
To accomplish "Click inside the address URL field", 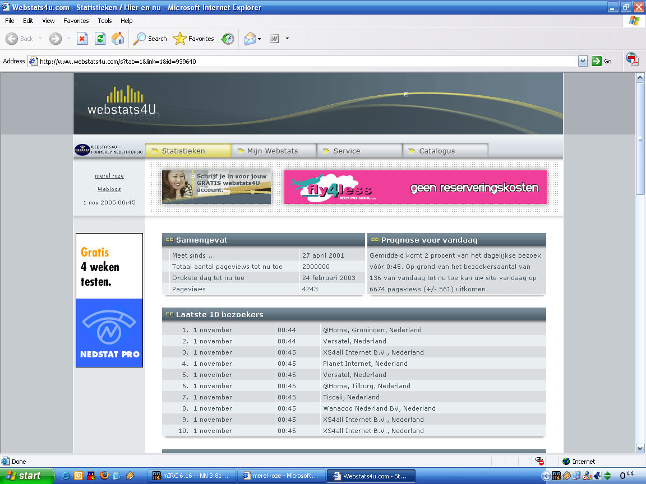I will 303,61.
